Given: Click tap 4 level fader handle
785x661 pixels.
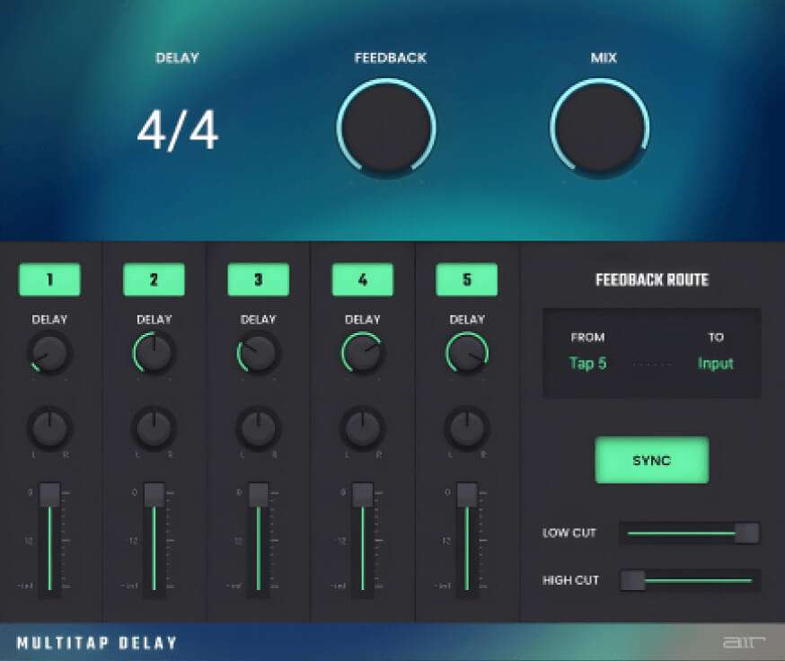Looking at the screenshot, I should (x=362, y=494).
